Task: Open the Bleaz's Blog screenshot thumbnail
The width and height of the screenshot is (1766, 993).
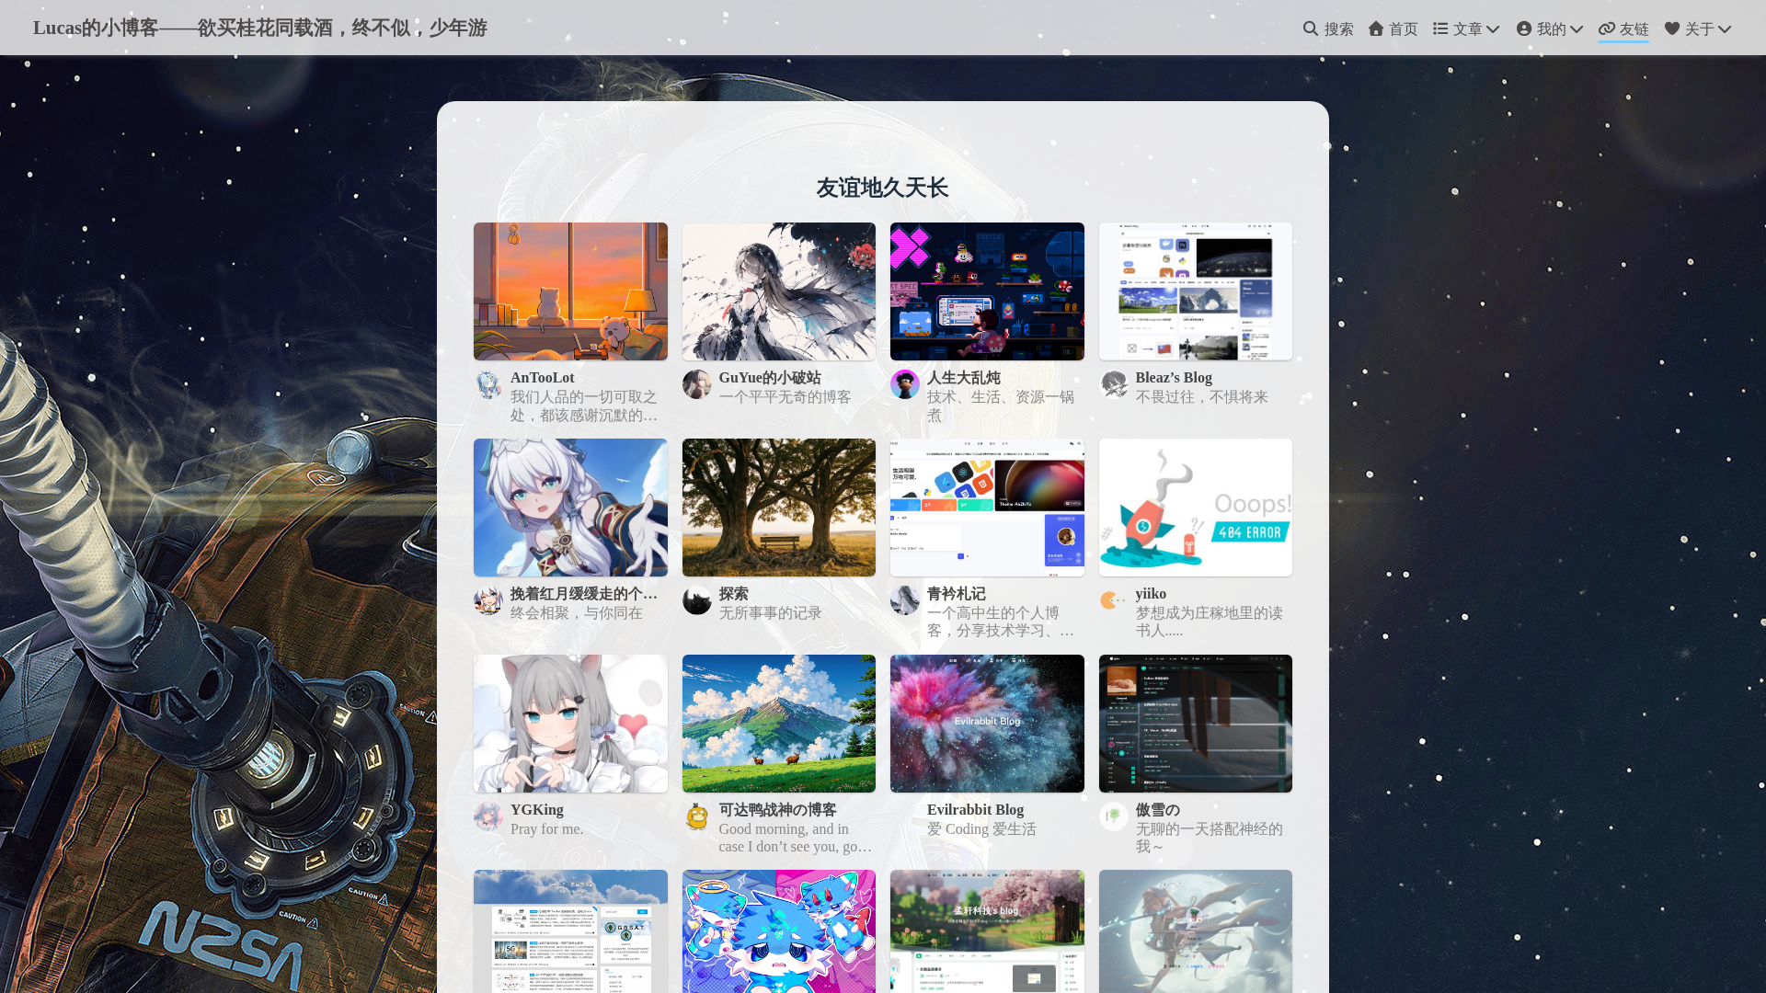Action: 1196,291
